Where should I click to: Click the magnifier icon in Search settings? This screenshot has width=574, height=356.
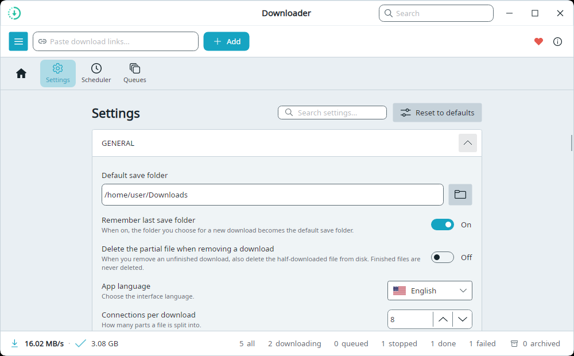(289, 113)
